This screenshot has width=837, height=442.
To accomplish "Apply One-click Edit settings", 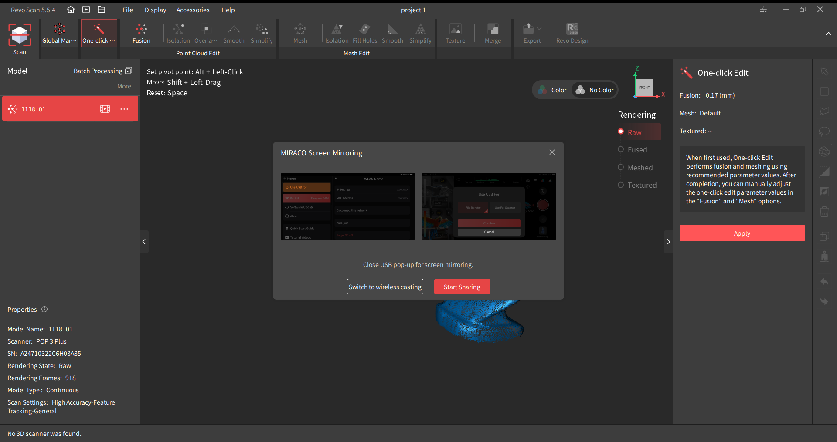I will [742, 233].
